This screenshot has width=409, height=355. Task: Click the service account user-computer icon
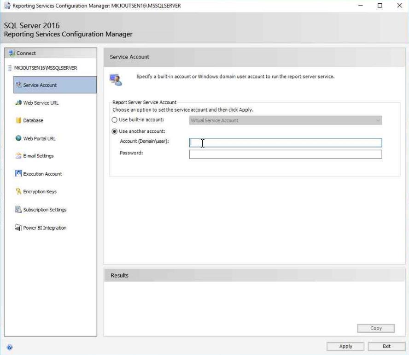pos(116,80)
